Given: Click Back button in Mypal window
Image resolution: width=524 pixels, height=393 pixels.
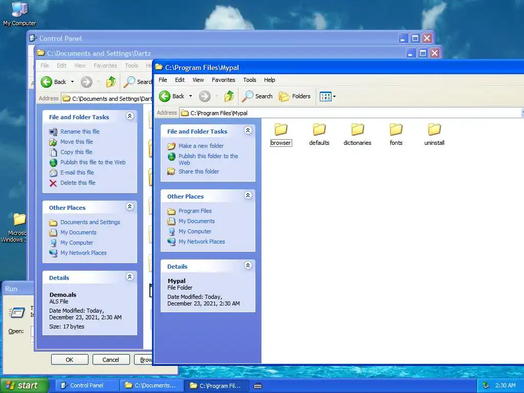Looking at the screenshot, I should pos(172,96).
